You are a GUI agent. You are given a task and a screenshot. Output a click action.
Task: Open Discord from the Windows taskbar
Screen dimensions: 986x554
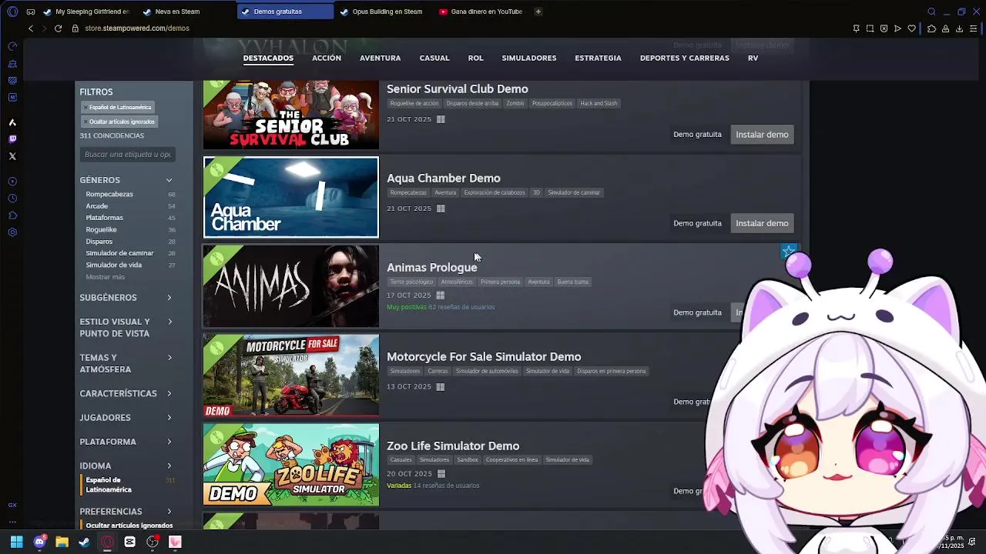[x=39, y=542]
